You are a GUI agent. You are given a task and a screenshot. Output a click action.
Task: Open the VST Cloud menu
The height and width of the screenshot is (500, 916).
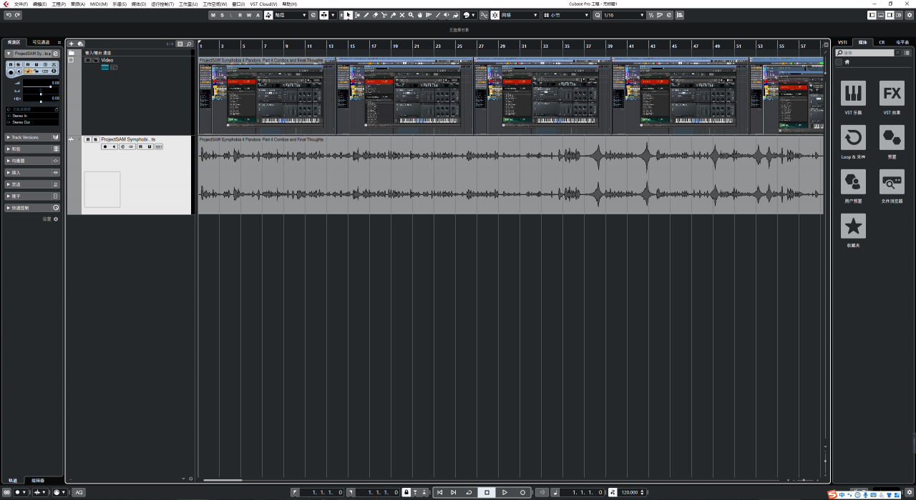pos(263,4)
